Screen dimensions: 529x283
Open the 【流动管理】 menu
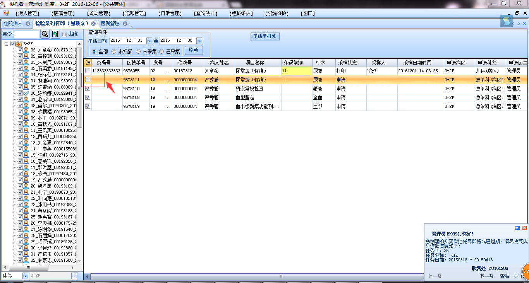tap(98, 14)
